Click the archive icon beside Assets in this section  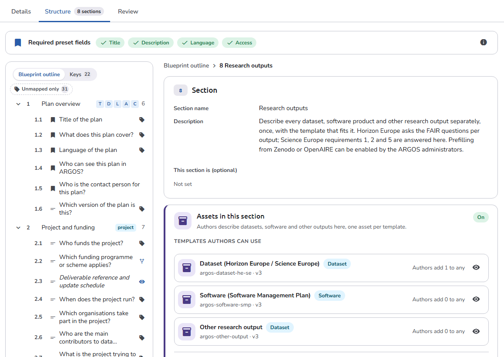click(x=182, y=221)
